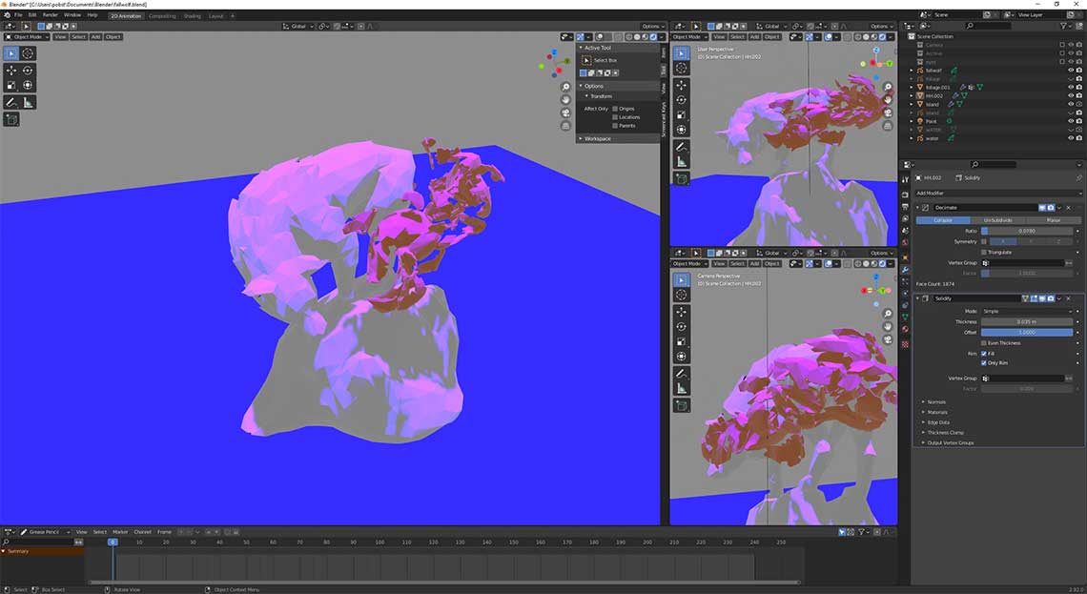Expand the foliage.001 object in outliner

tap(911, 88)
